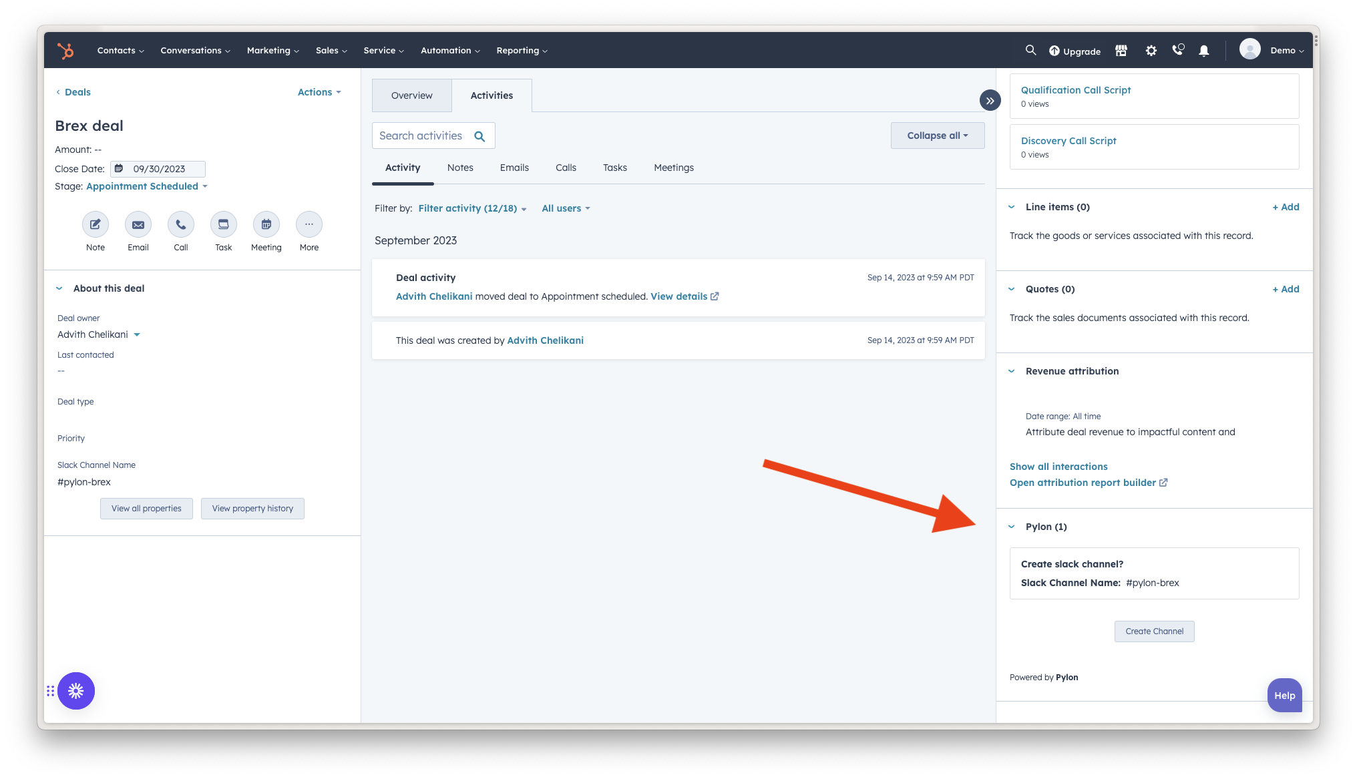Click the Search activities input field

(421, 136)
